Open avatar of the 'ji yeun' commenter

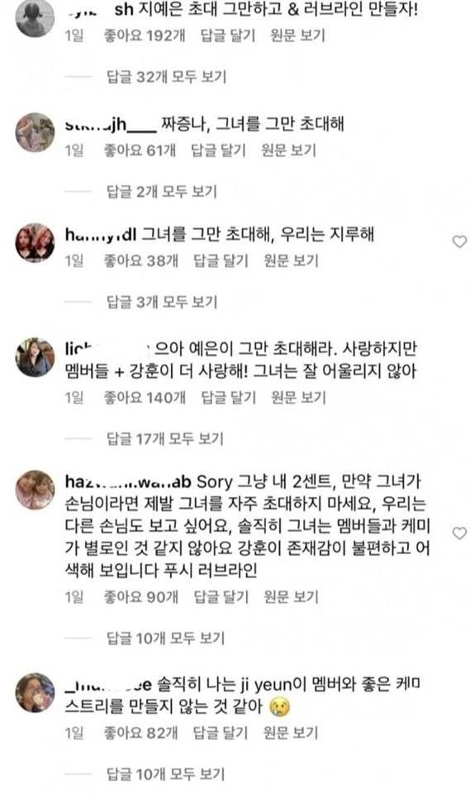tap(35, 692)
